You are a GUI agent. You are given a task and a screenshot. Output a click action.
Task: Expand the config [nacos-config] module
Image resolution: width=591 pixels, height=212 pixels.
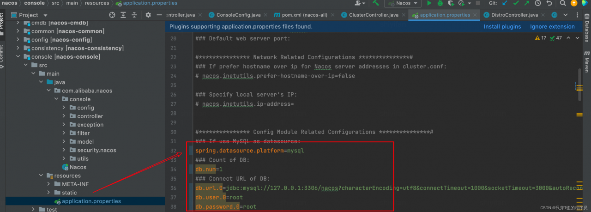point(18,40)
